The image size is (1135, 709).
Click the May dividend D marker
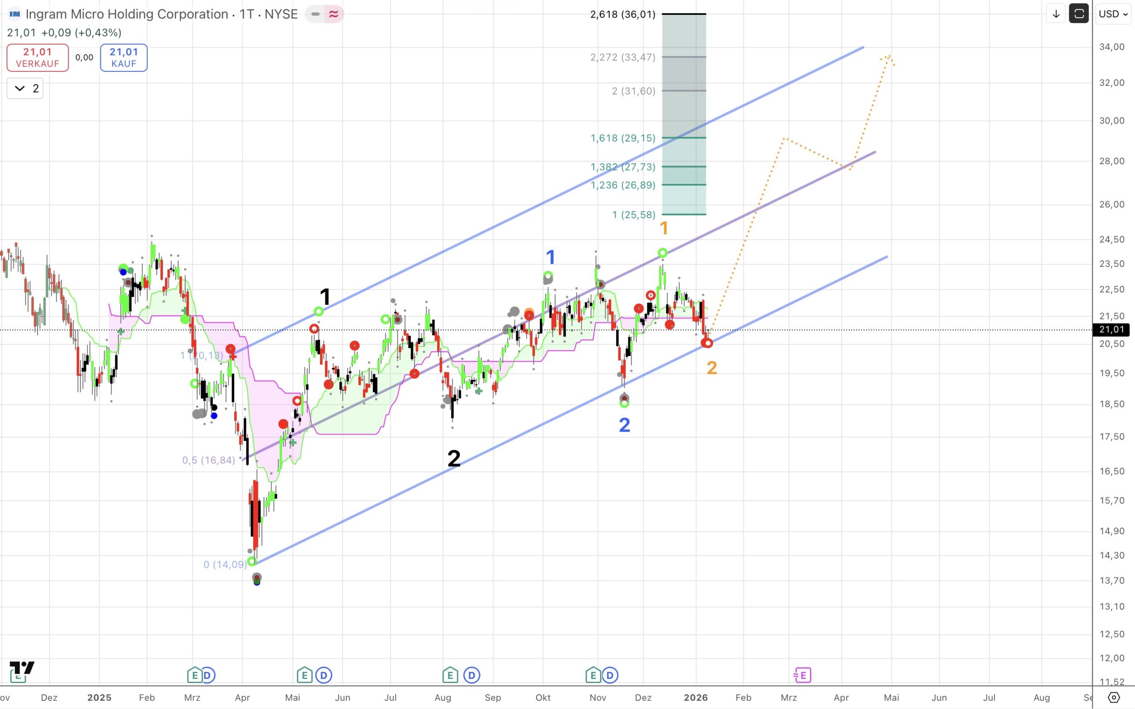click(x=324, y=675)
